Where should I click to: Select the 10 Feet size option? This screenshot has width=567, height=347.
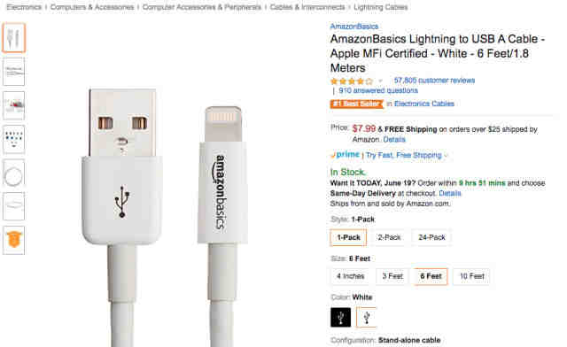[471, 276]
